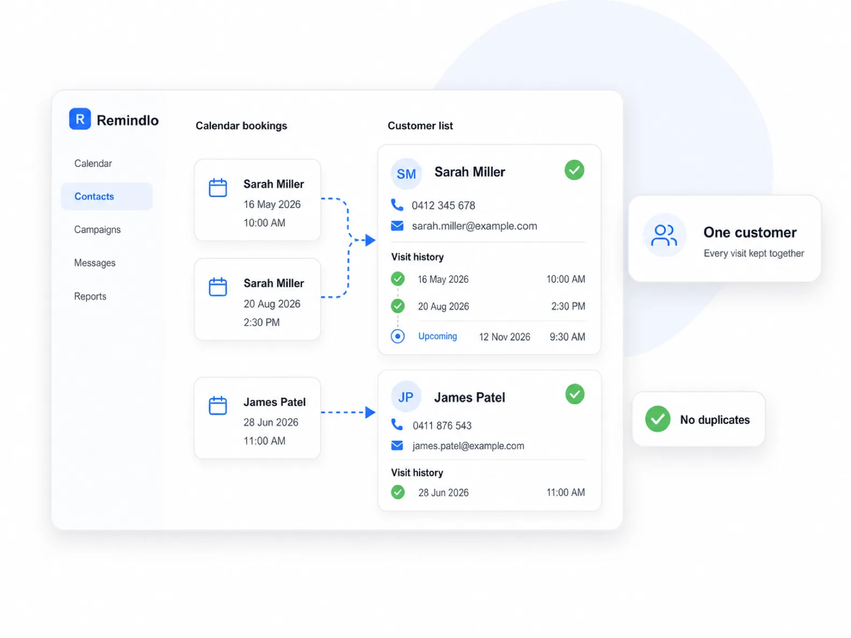Select Contacts in the sidebar
The width and height of the screenshot is (851, 638).
coord(106,196)
